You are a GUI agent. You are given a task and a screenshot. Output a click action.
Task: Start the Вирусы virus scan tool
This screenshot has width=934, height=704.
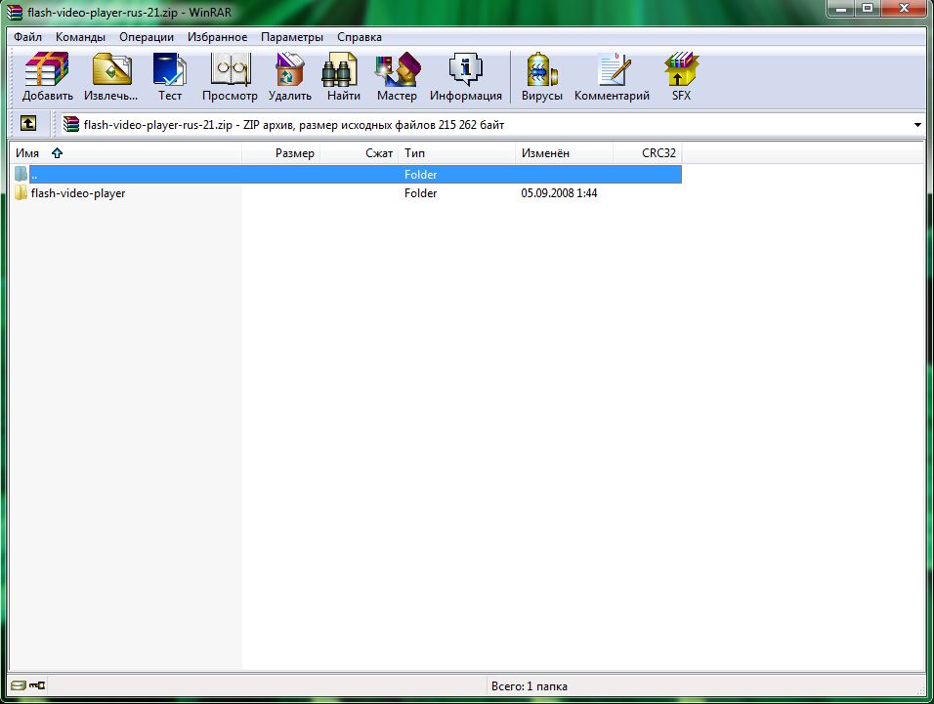click(x=541, y=77)
